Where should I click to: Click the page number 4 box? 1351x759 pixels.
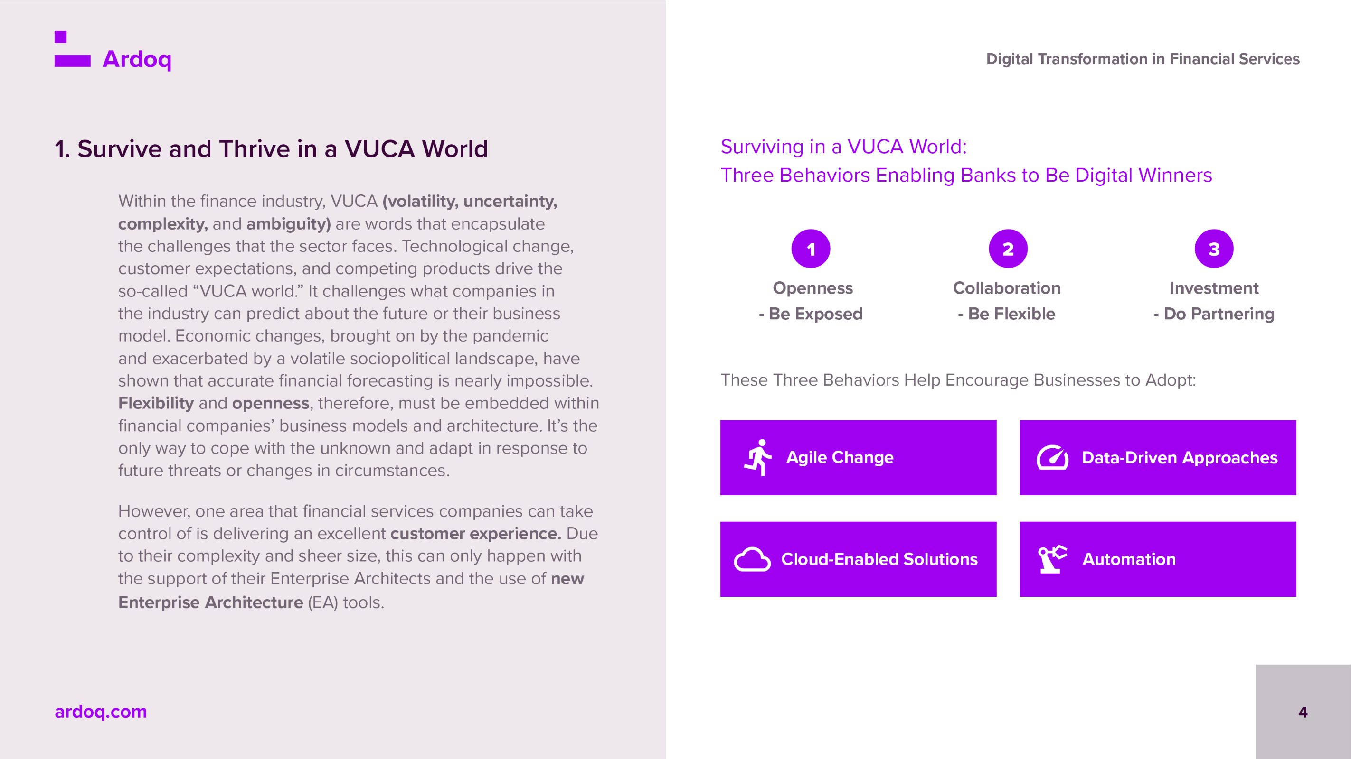point(1303,712)
